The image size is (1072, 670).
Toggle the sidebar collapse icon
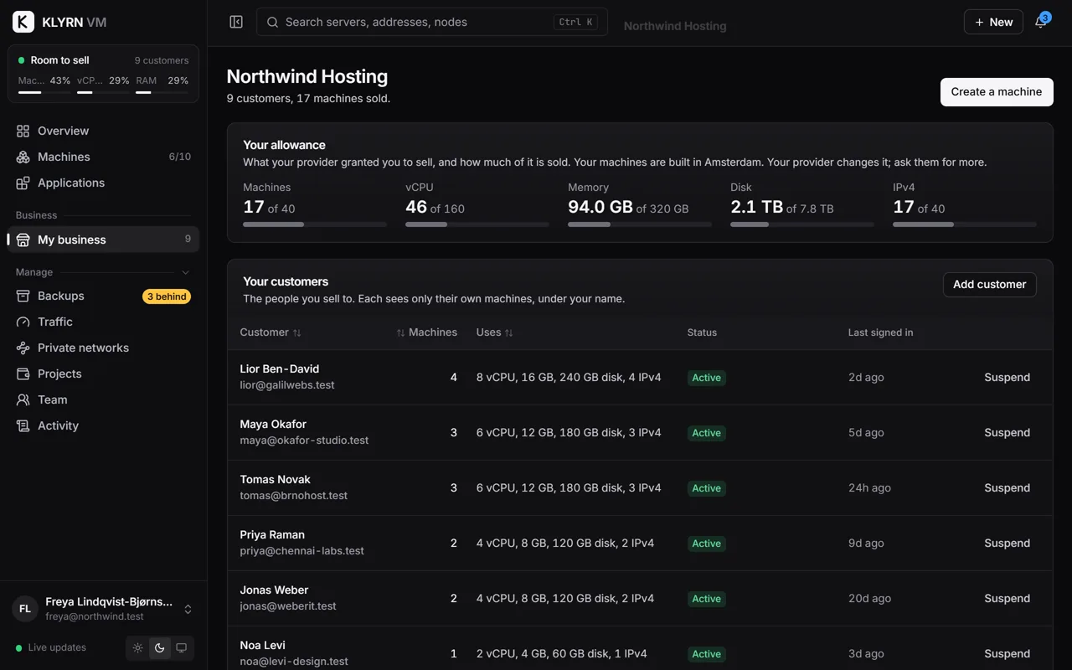(236, 22)
